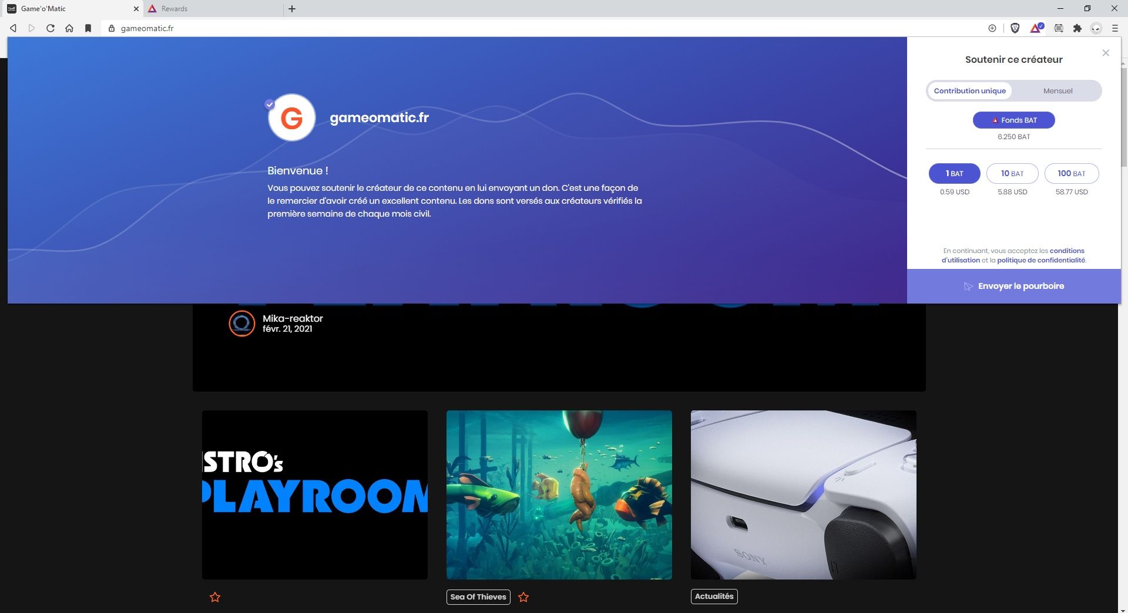The width and height of the screenshot is (1128, 613).
Task: Choose the 10 BAT tip amount
Action: [x=1012, y=173]
